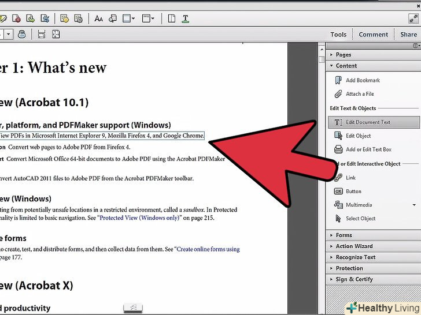The height and width of the screenshot is (315, 421).
Task: Click the bookmark ribbon icon
Action: (338, 80)
